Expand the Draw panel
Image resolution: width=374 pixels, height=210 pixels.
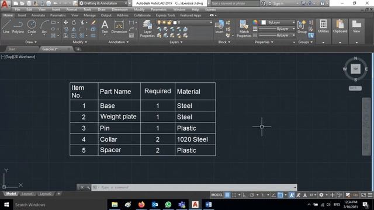31,42
